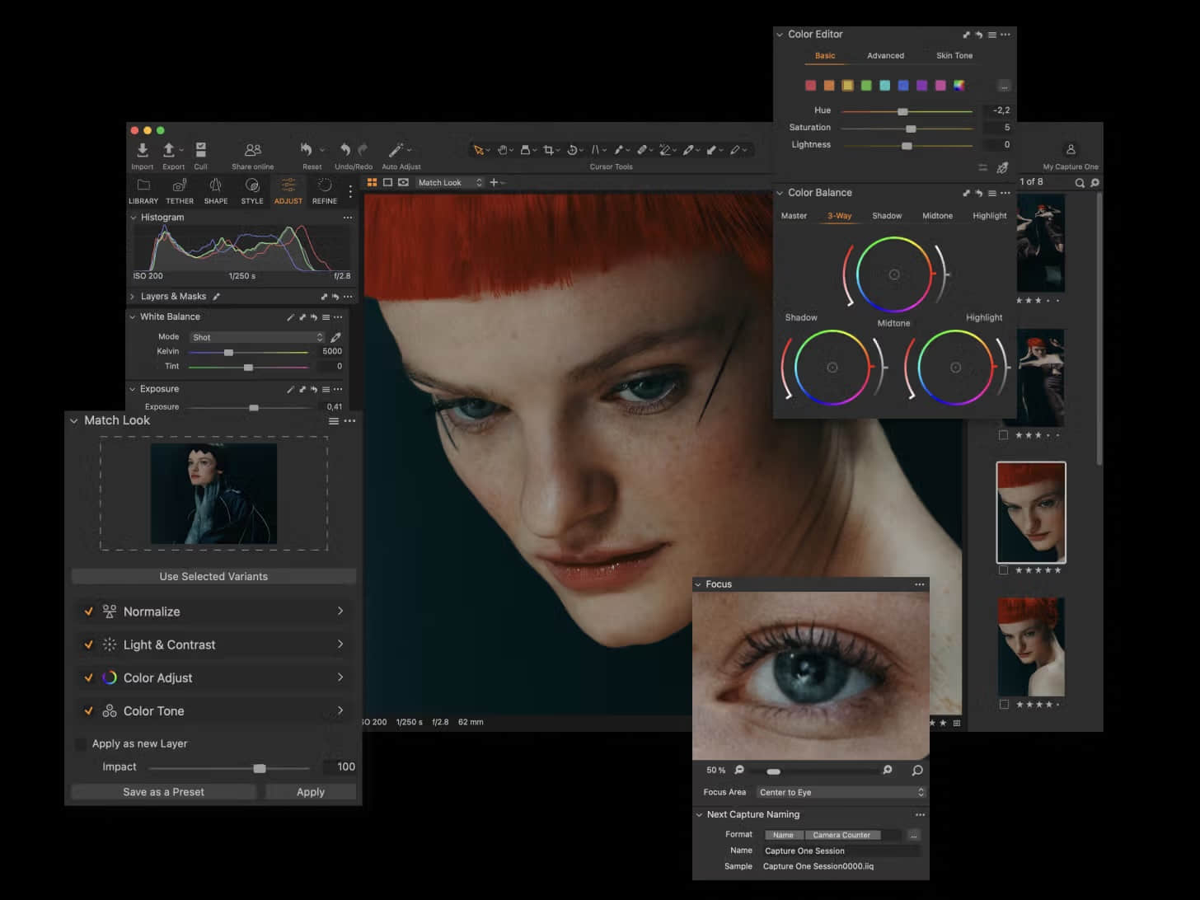1200x900 pixels.
Task: Open White Balance Mode dropdown
Action: point(257,337)
